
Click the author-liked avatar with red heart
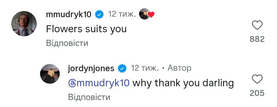[147, 14]
